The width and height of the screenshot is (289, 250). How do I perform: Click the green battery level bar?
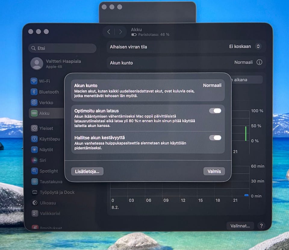(x=246, y=134)
